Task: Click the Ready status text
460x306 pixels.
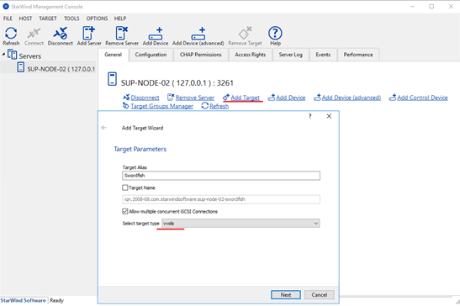Action: point(56,300)
